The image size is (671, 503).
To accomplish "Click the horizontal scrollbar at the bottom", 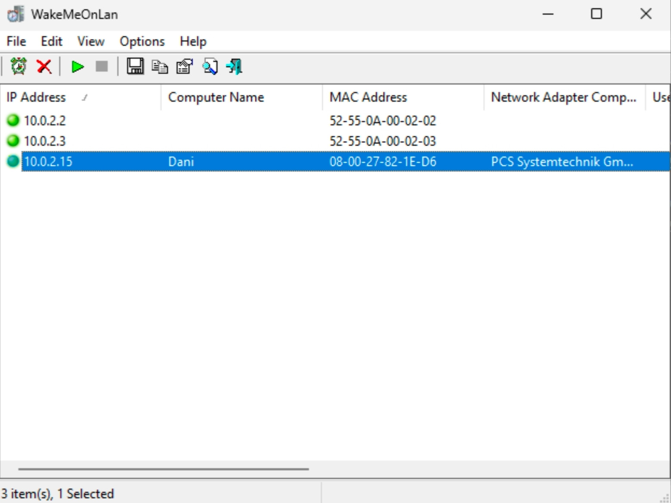I will [164, 469].
